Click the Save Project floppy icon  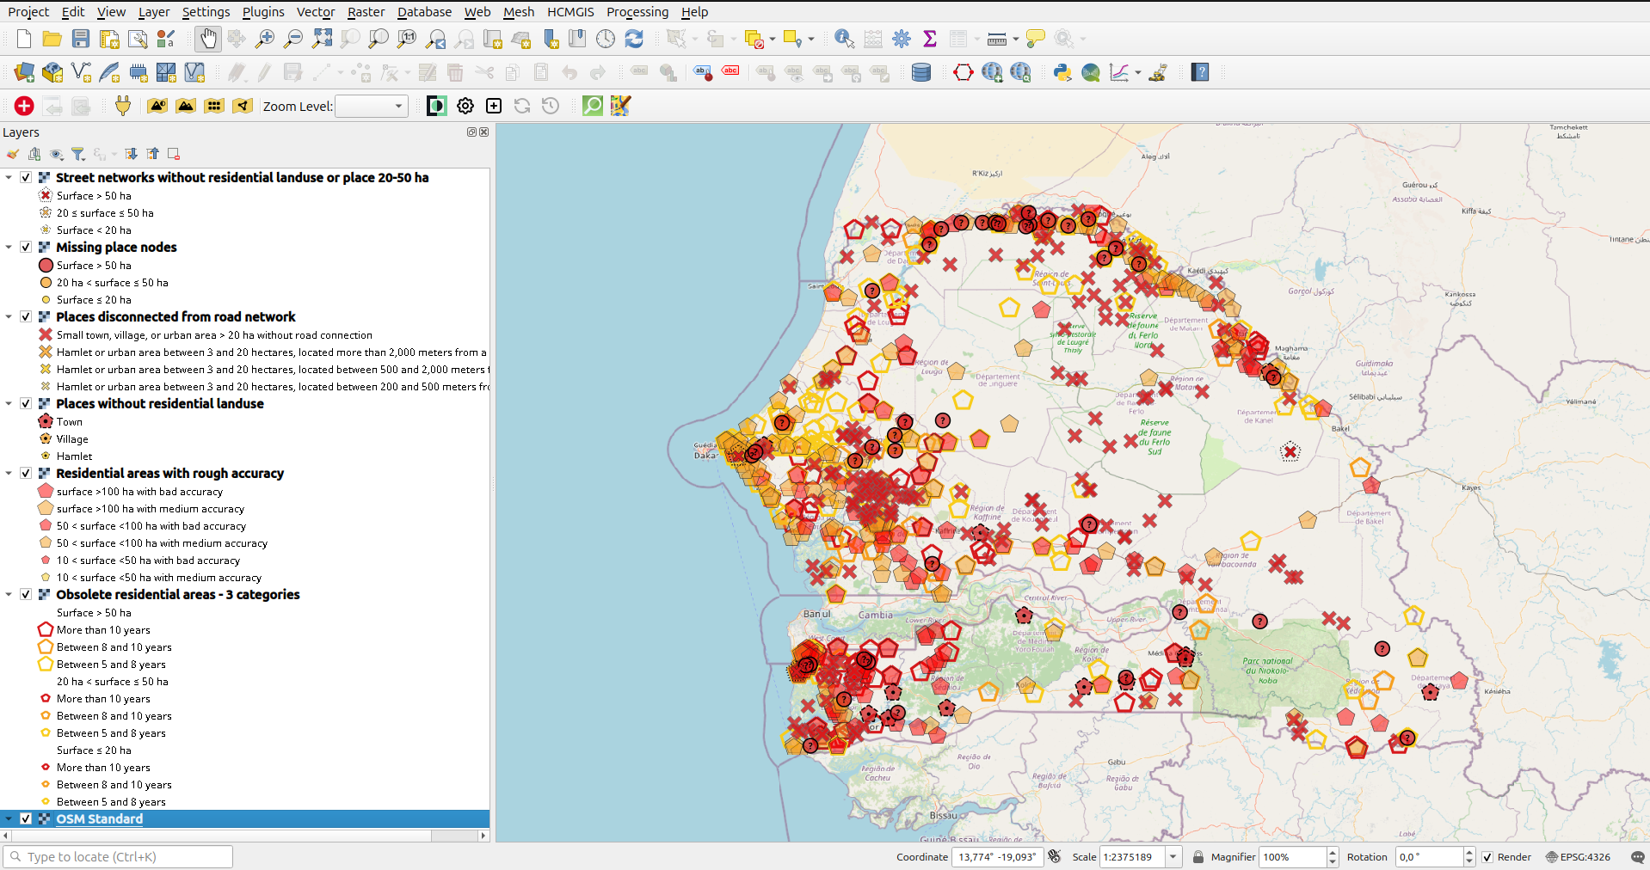coord(81,39)
